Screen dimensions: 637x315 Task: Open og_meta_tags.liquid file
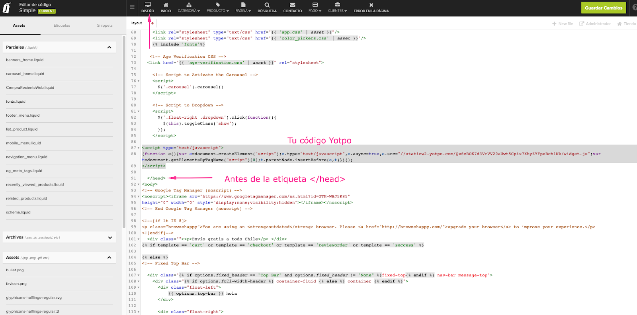(24, 171)
